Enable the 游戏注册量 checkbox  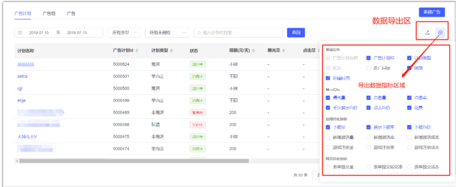tap(328, 147)
